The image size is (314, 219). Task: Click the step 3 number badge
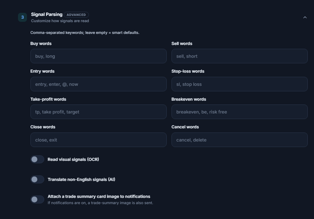coord(22,17)
